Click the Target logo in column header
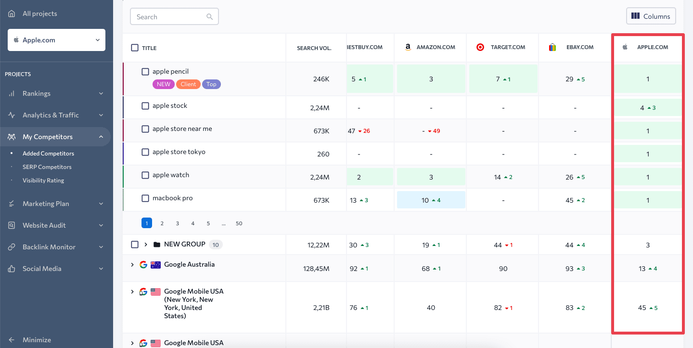Screen dimensions: 693x348 480,47
